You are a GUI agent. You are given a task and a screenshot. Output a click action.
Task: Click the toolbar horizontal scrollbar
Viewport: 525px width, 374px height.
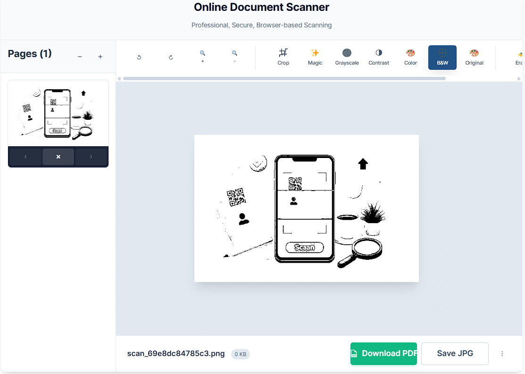(x=284, y=79)
